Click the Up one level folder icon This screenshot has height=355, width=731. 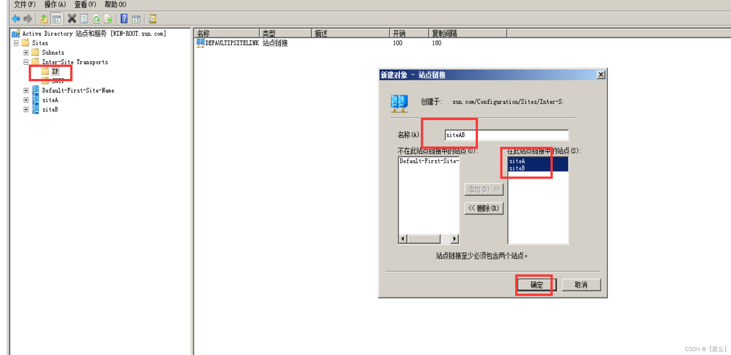pyautogui.click(x=44, y=19)
